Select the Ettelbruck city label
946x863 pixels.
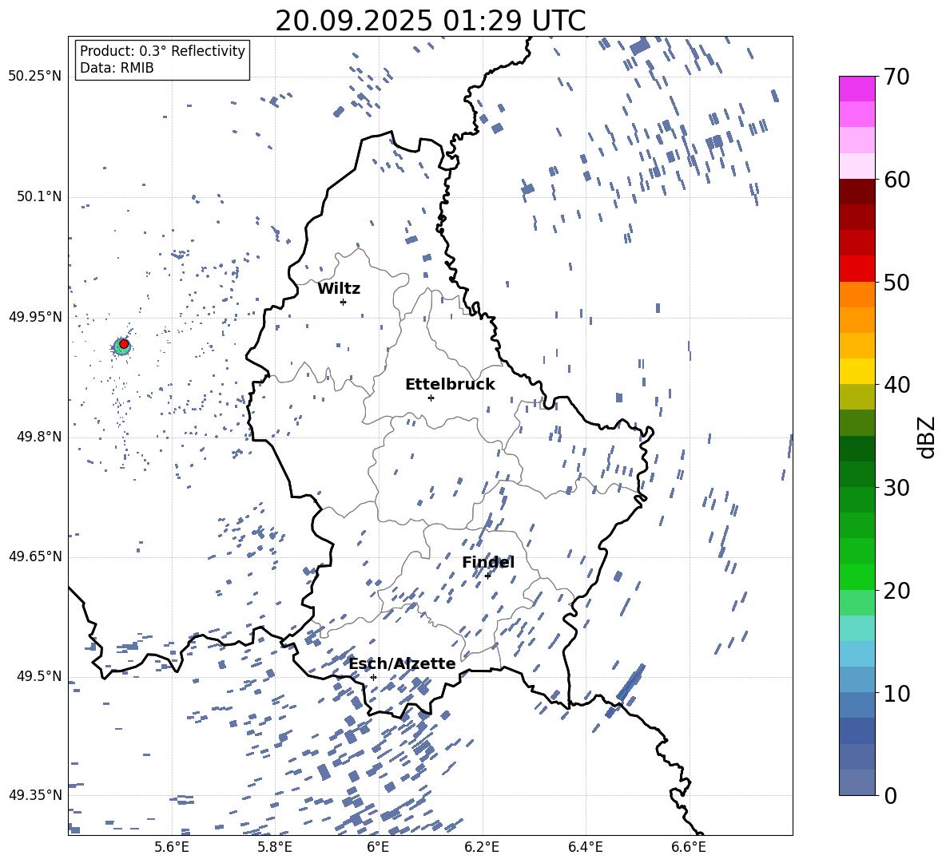tap(450, 384)
